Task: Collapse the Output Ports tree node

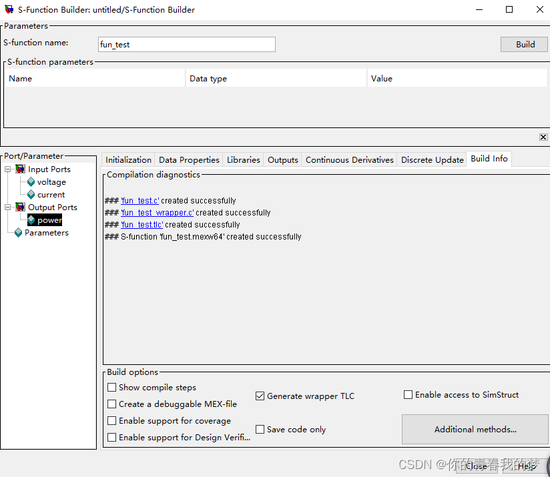Action: coord(8,207)
